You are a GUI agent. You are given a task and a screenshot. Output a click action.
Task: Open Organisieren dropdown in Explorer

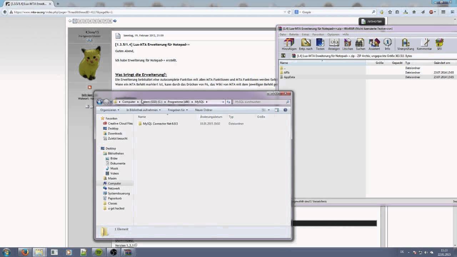pyautogui.click(x=110, y=110)
